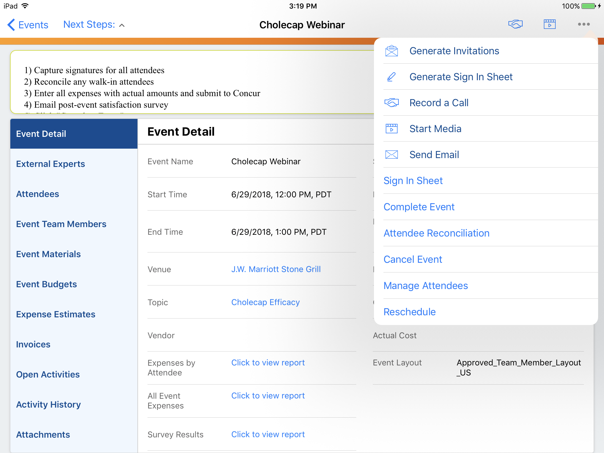Click the Generate Invitations envelope icon

391,51
